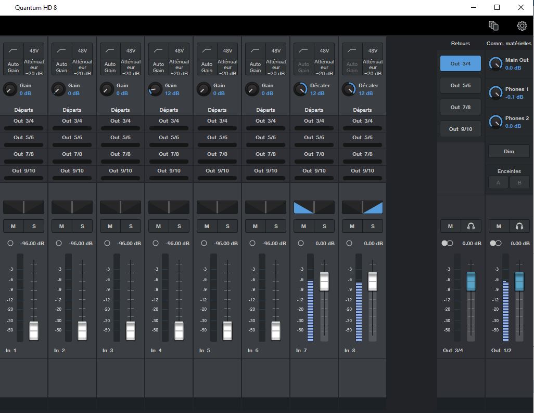Click the pan control above In 7 mute button
This screenshot has width=534, height=413.
pos(314,206)
